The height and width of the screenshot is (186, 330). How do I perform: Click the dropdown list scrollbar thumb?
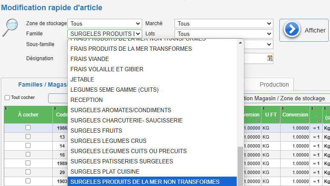(x=240, y=166)
